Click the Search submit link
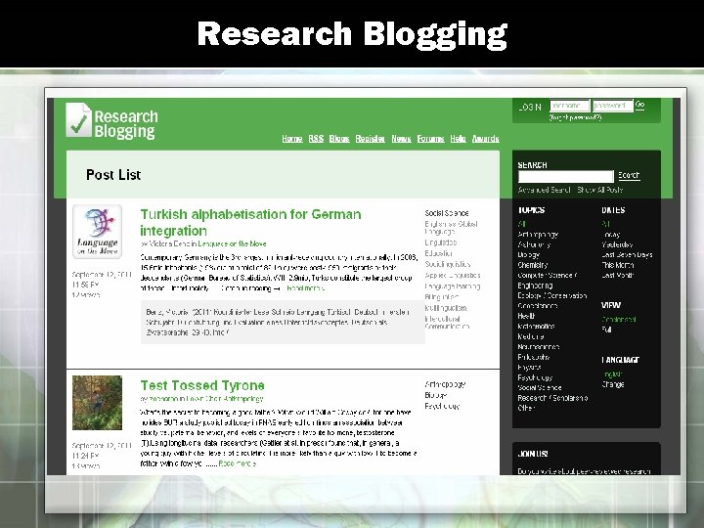This screenshot has width=704, height=528. click(629, 176)
